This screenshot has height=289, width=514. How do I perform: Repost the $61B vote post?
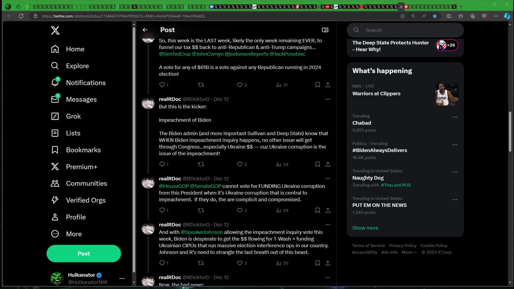tap(201, 85)
